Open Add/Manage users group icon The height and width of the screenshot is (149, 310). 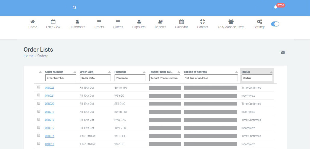tap(231, 22)
